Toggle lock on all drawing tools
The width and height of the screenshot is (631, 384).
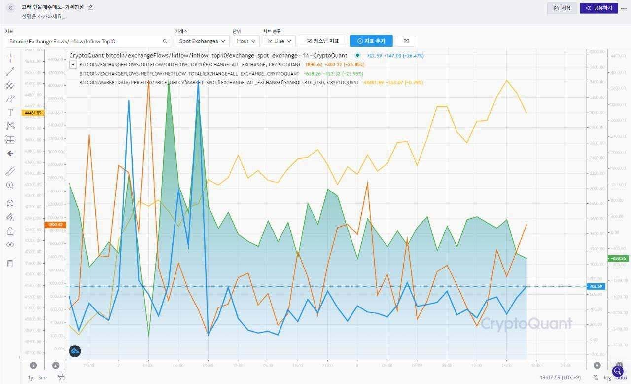tap(10, 230)
